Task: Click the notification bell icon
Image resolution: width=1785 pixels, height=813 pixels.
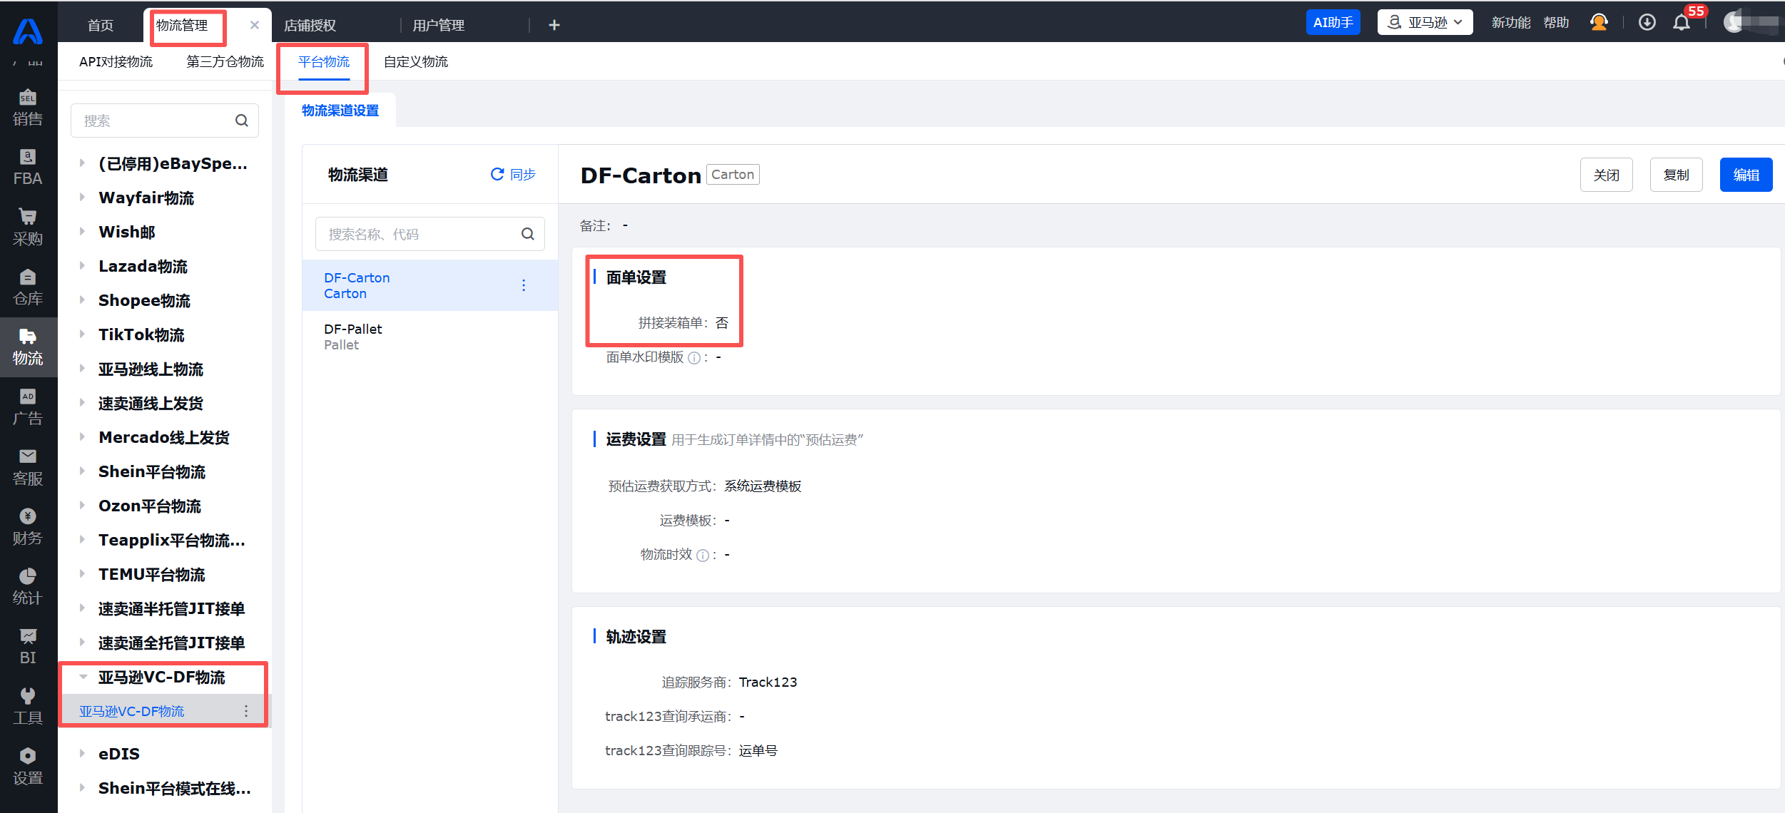Action: tap(1681, 23)
